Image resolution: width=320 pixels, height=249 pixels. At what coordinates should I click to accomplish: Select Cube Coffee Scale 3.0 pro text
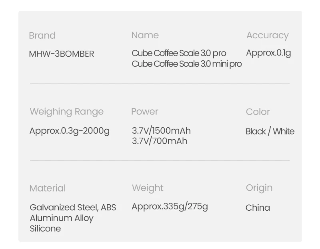[x=179, y=53]
